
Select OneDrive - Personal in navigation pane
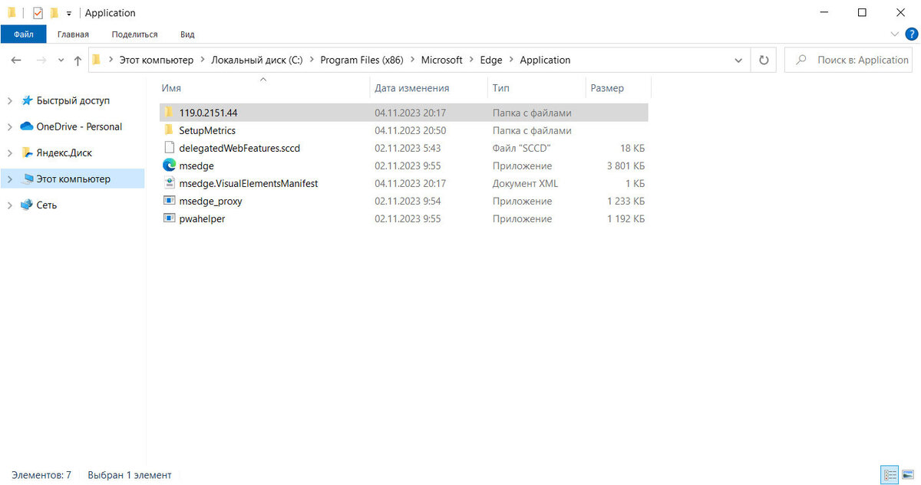[x=79, y=126]
